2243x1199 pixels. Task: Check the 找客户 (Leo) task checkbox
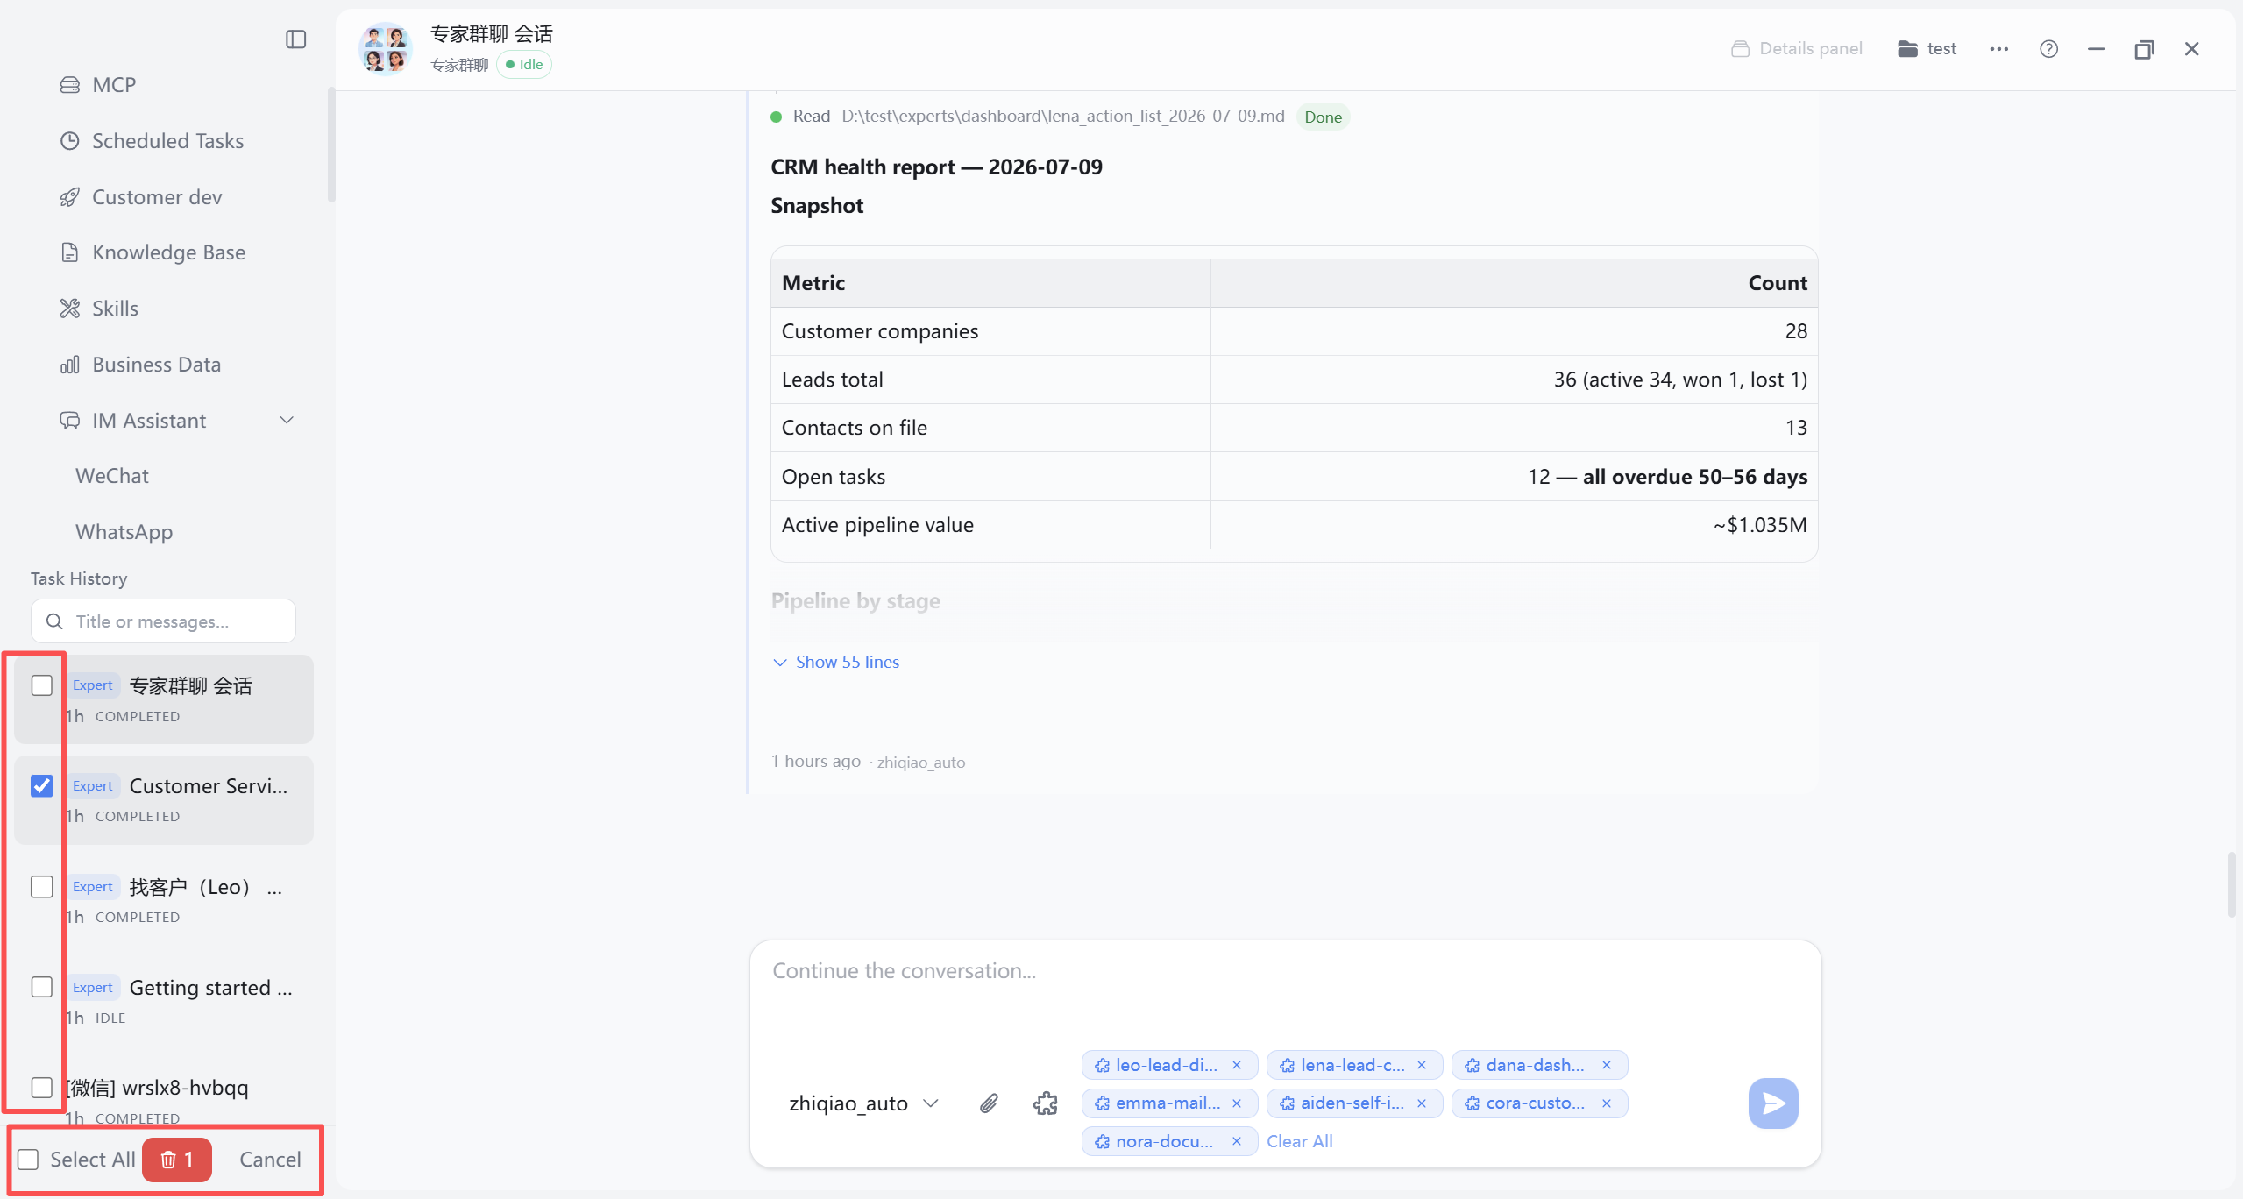click(41, 887)
